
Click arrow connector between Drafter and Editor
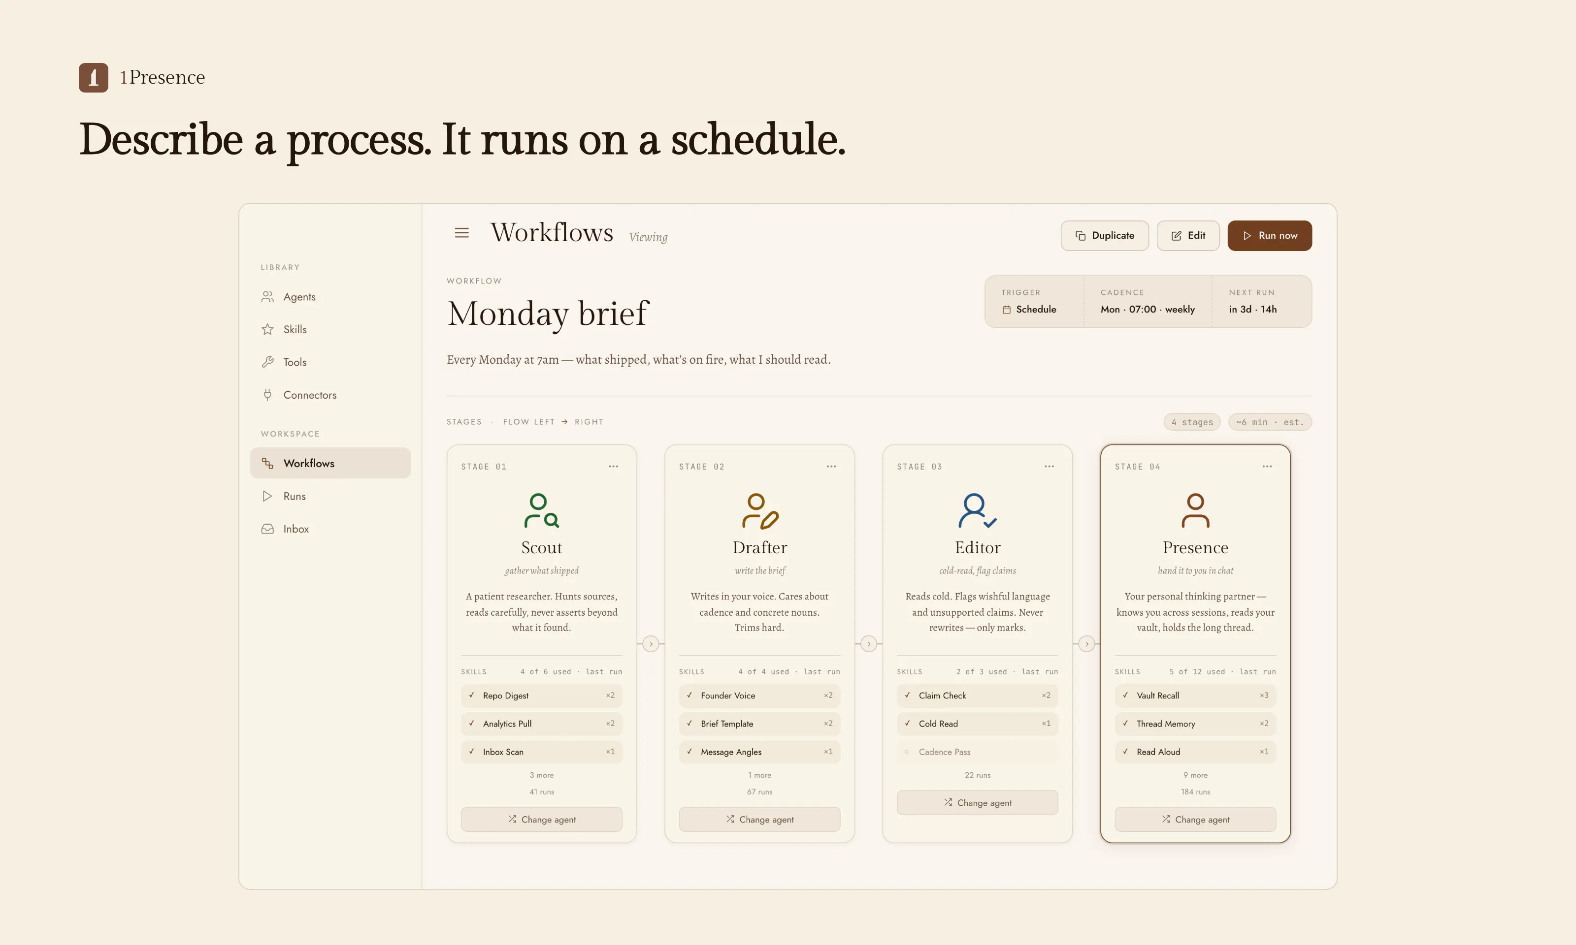(x=869, y=644)
